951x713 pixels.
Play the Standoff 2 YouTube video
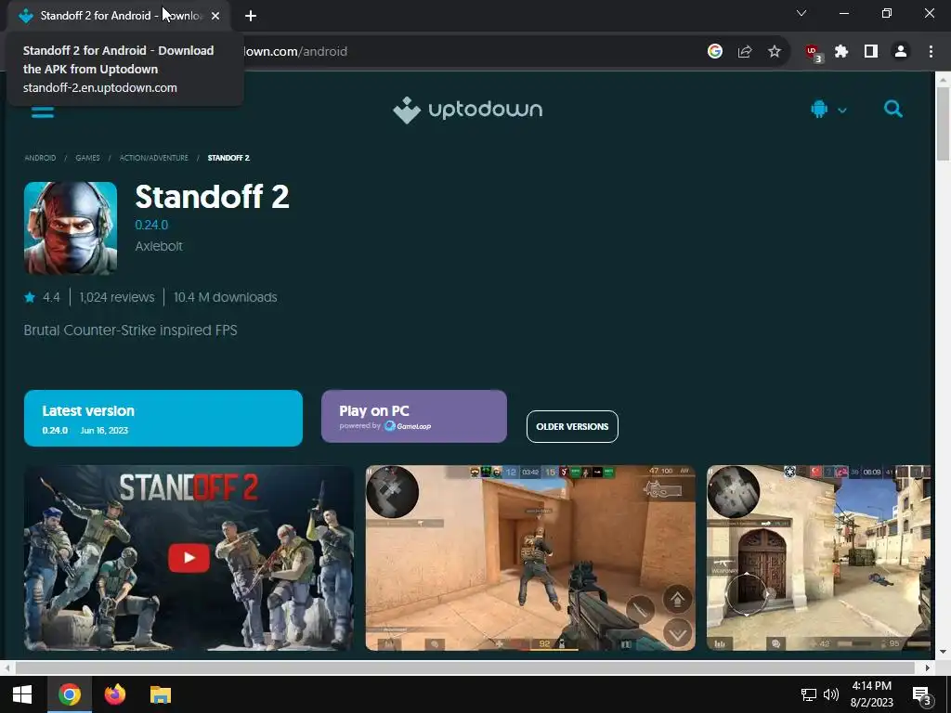pyautogui.click(x=189, y=558)
